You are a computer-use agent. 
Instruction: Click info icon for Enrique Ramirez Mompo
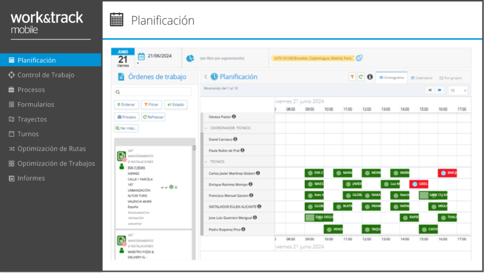click(251, 184)
